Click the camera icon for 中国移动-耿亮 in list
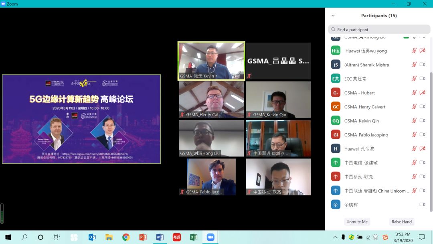The height and width of the screenshot is (244, 433). coord(423,176)
